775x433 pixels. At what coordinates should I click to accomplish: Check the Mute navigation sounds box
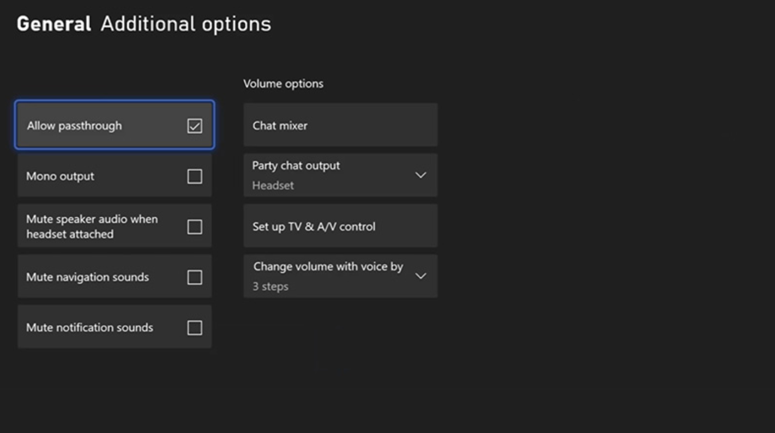point(195,277)
